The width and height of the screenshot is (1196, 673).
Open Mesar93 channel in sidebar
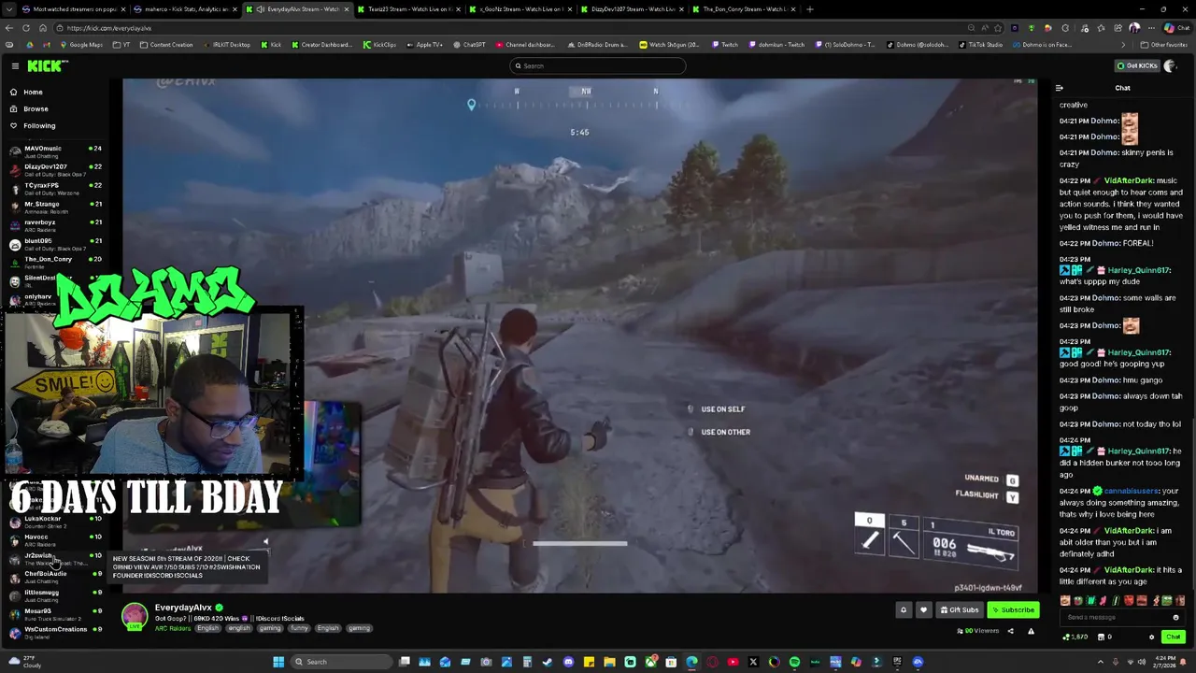click(x=56, y=614)
